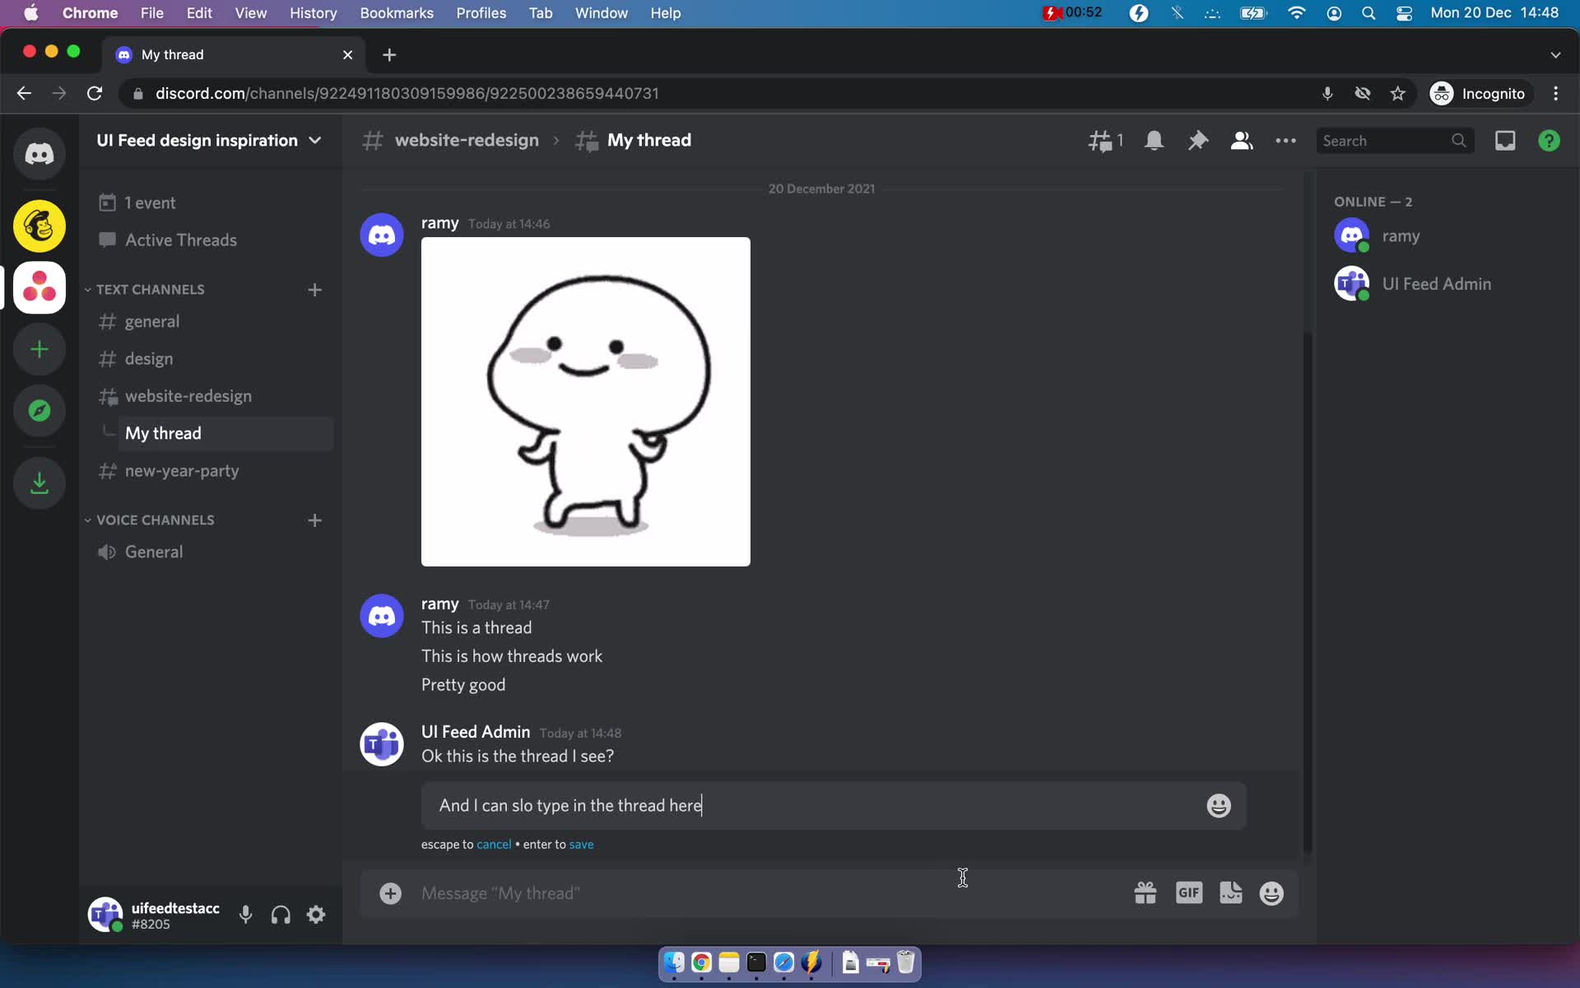Click the add channel button next to TEXT CHANNELS
The height and width of the screenshot is (988, 1580).
point(314,288)
